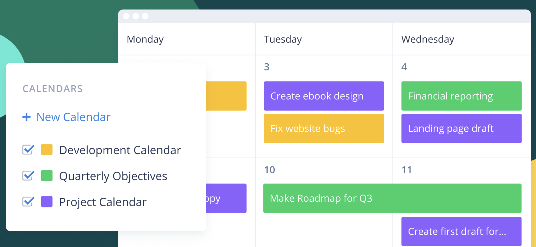
Task: Open the Create ebook design event
Action: click(324, 96)
